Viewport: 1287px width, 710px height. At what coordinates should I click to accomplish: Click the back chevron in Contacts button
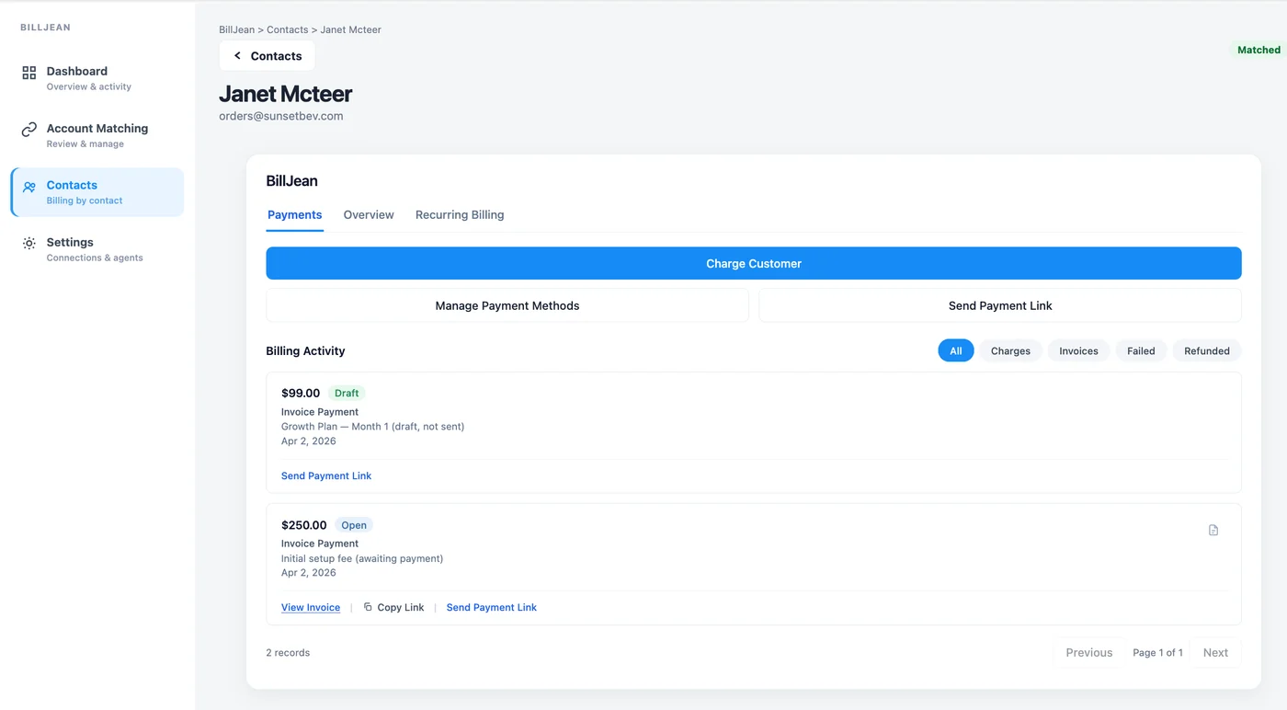click(237, 56)
